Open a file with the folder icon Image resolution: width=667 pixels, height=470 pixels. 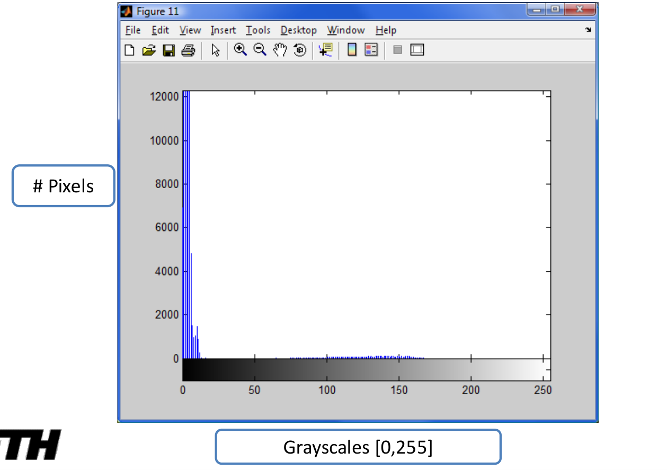point(149,50)
